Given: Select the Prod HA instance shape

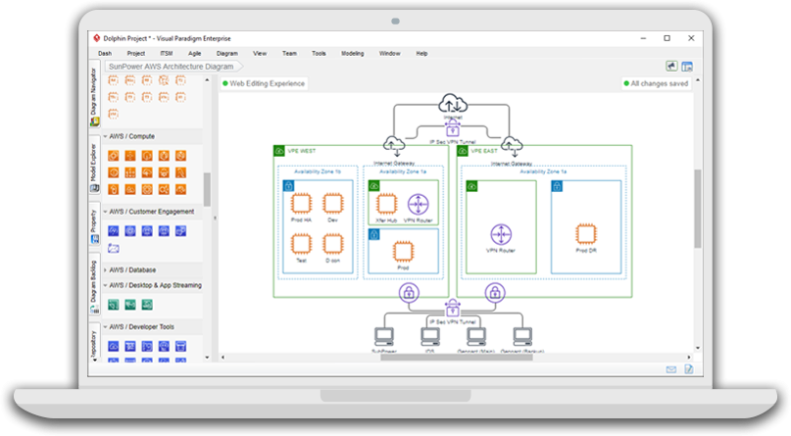Looking at the screenshot, I should 301,204.
